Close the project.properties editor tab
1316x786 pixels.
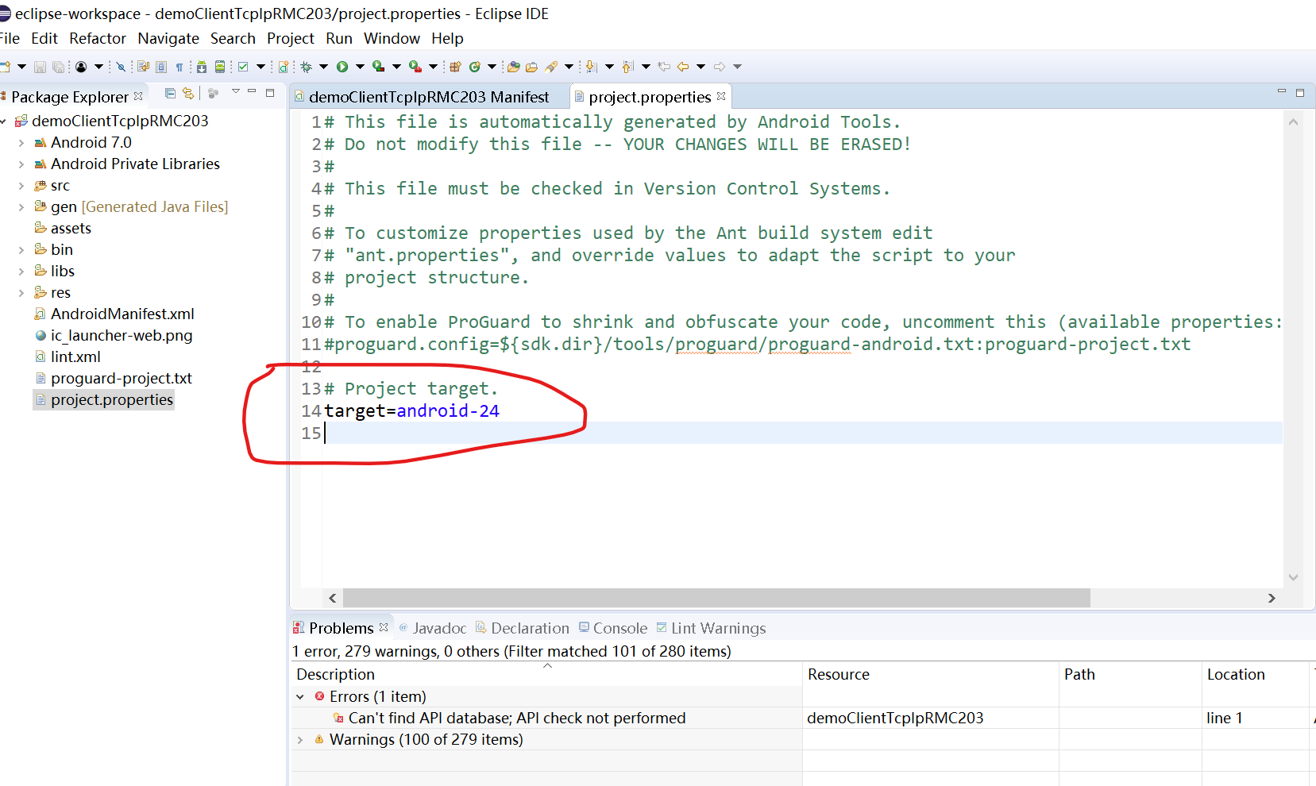point(721,96)
